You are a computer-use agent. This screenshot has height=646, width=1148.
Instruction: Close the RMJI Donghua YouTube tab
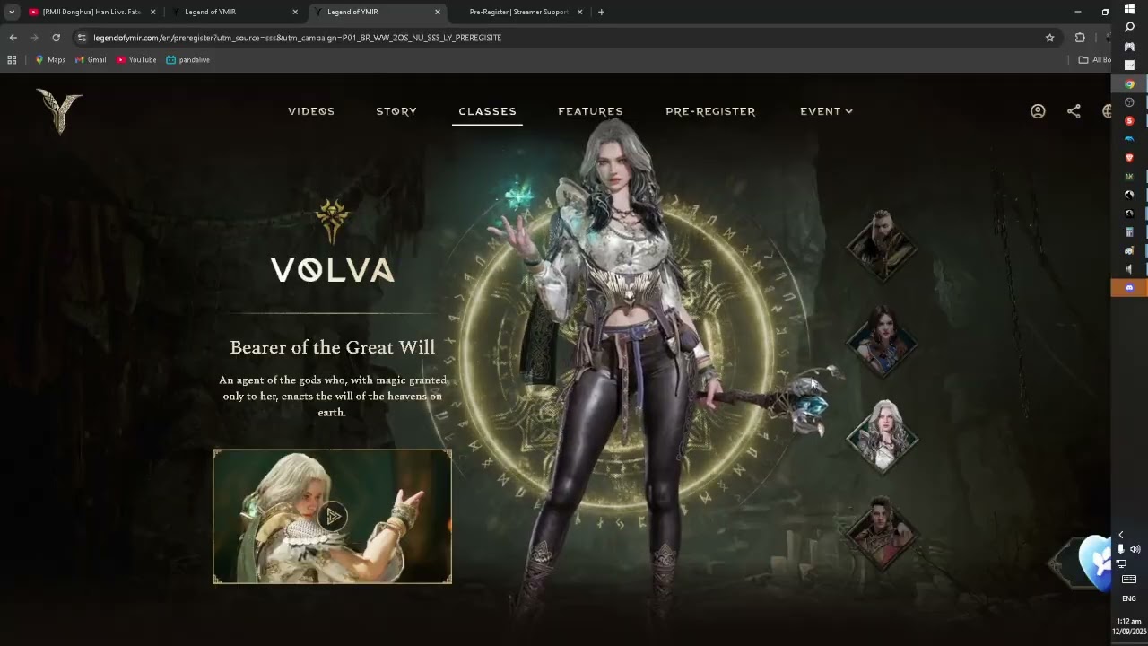pos(152,12)
